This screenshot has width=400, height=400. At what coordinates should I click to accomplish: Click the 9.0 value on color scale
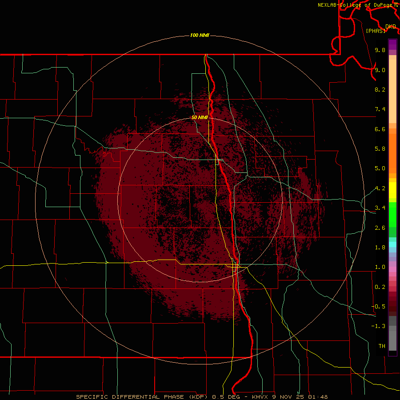click(380, 70)
